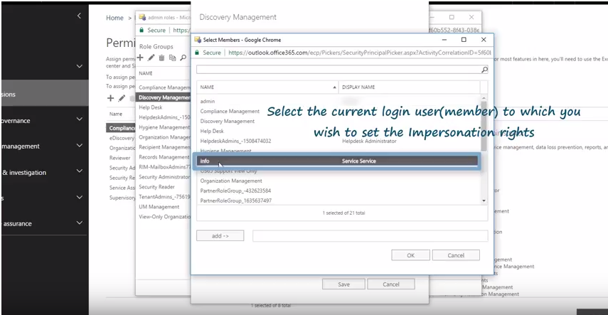Click the copy icon in Role Groups toolbar
This screenshot has height=315, width=608.
click(x=172, y=58)
